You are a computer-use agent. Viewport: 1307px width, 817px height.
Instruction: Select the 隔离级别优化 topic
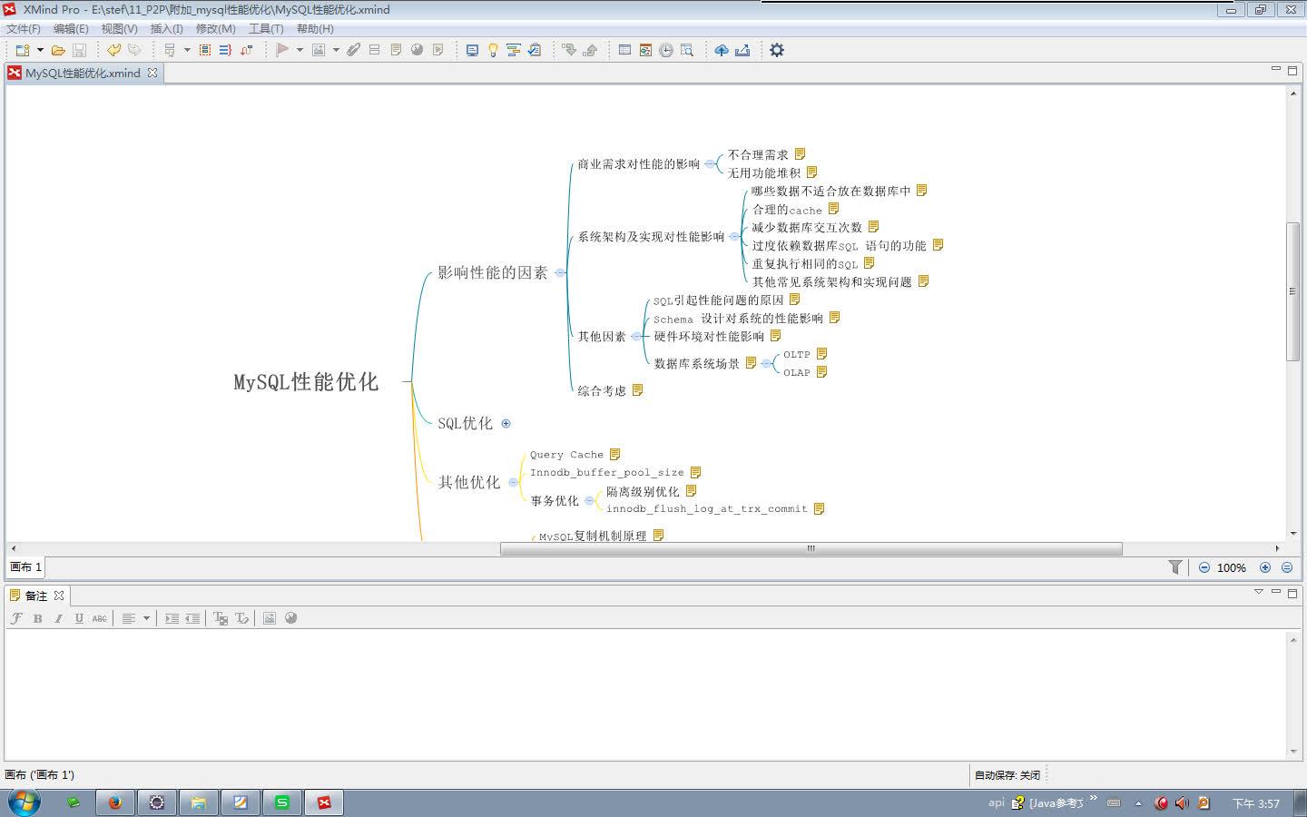click(643, 491)
